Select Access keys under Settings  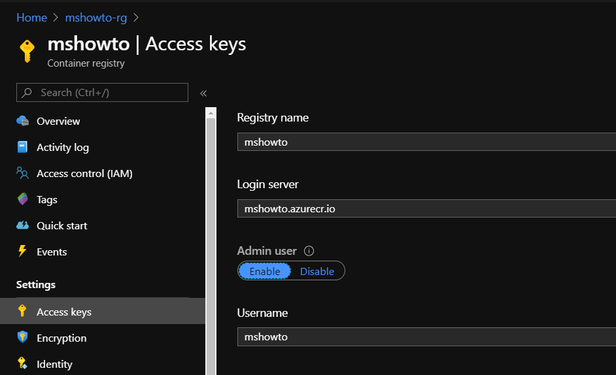point(102,312)
